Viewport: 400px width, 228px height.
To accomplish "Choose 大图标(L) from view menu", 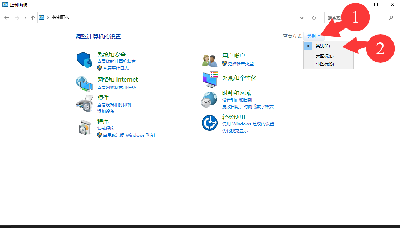I will (324, 56).
